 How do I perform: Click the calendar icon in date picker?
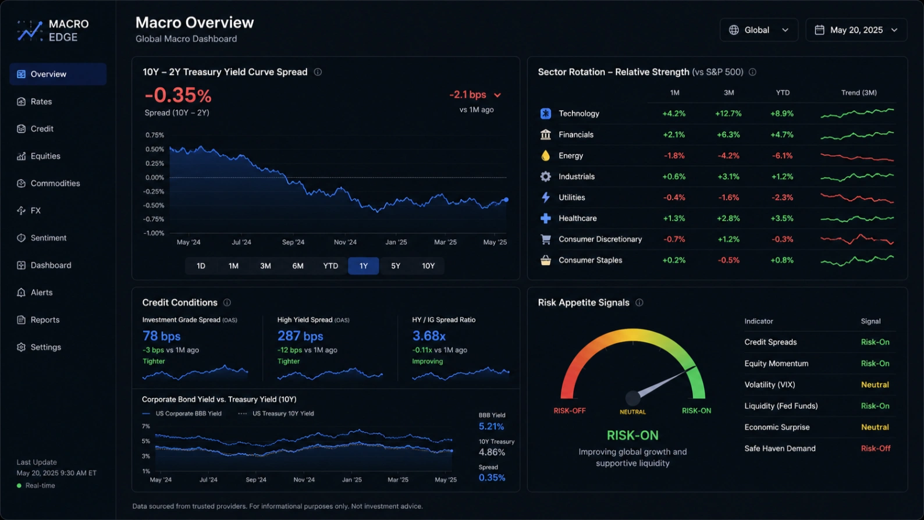pyautogui.click(x=819, y=30)
